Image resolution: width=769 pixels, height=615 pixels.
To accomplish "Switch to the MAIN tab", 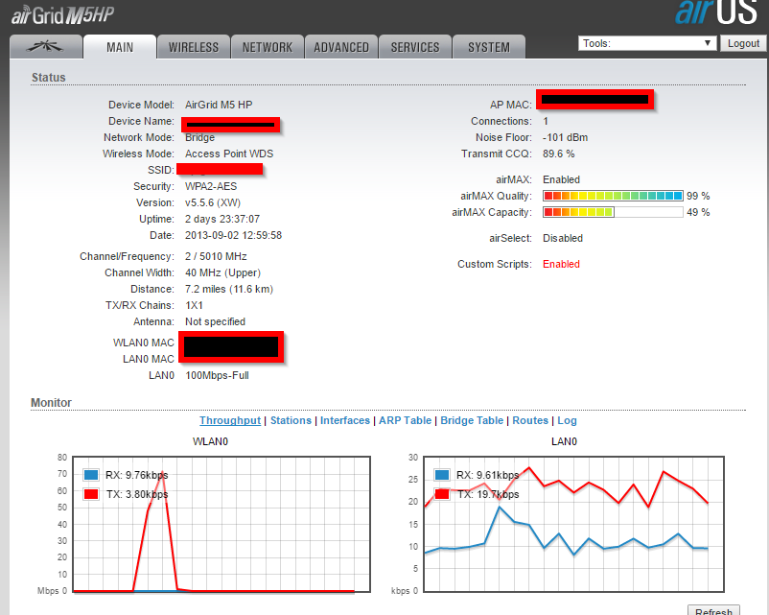I will (120, 47).
